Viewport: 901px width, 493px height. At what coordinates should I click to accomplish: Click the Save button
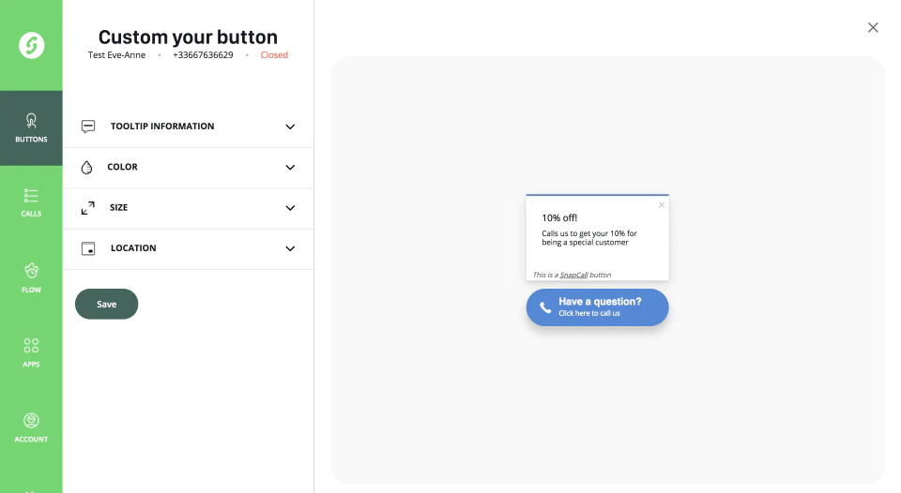pos(106,305)
